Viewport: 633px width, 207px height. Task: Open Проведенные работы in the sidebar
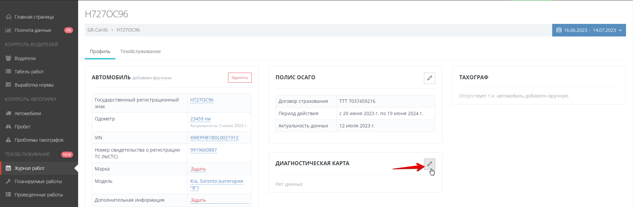[x=39, y=195]
